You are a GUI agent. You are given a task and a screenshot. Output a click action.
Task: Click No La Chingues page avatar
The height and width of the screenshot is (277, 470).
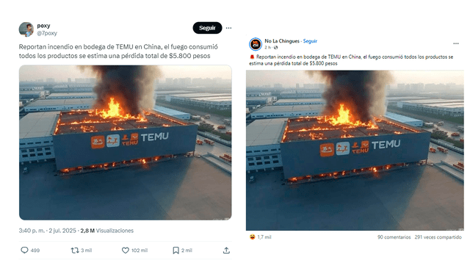(x=256, y=44)
